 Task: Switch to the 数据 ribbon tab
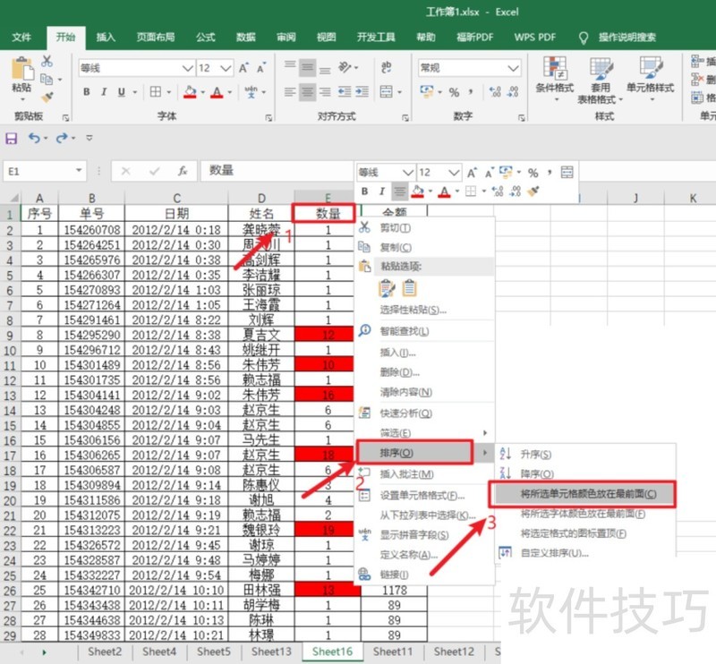[246, 38]
